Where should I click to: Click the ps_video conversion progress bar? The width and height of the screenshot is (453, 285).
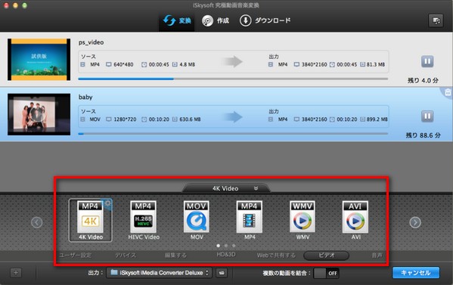coord(233,79)
